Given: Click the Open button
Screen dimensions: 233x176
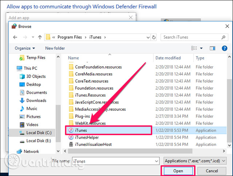Looking at the screenshot, I should coord(178,171).
